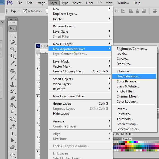Open the Image menu
The width and height of the screenshot is (159, 159).
pyautogui.click(x=41, y=3)
